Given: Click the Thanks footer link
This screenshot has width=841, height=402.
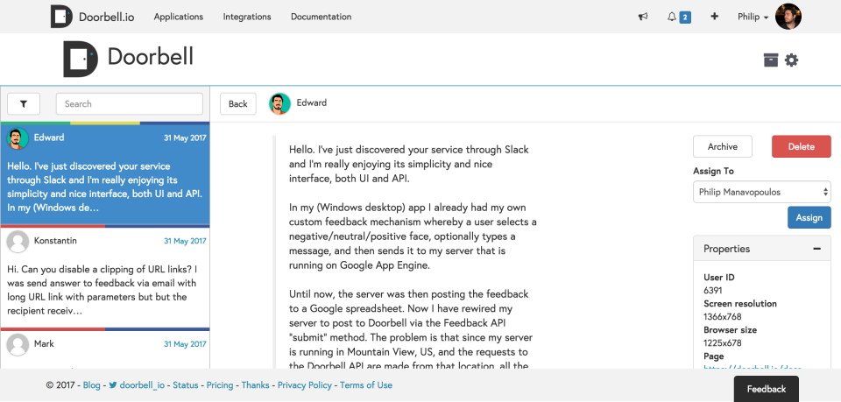Looking at the screenshot, I should [x=255, y=384].
